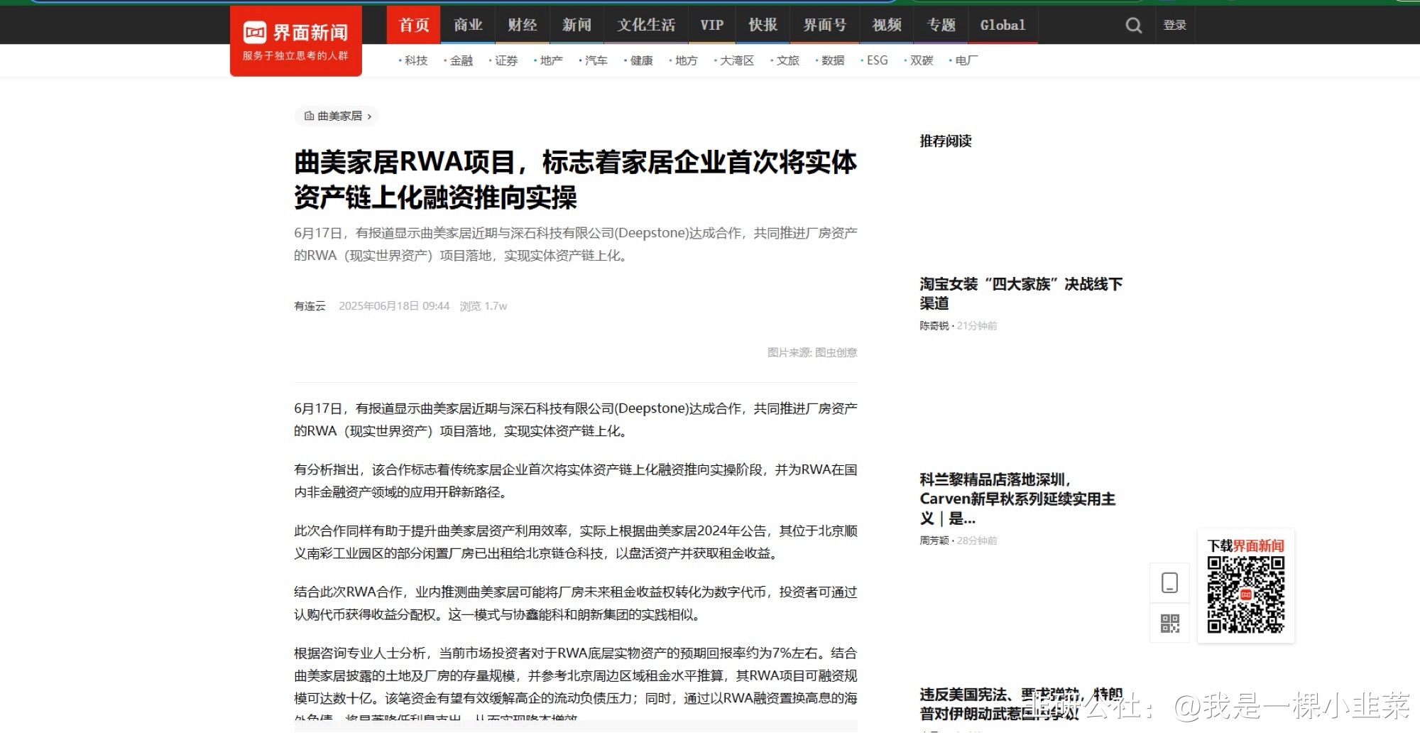This screenshot has height=733, width=1420.
Task: Open the Global tab
Action: [1003, 25]
